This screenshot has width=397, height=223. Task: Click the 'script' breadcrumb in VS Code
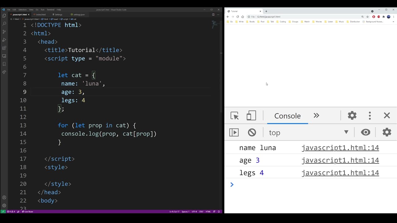click(x=65, y=19)
